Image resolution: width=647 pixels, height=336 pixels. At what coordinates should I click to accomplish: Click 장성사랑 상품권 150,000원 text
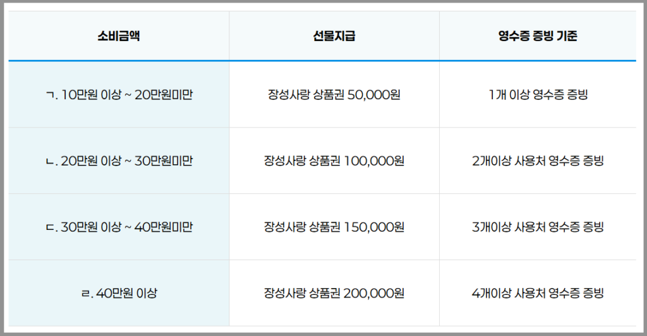click(x=334, y=227)
